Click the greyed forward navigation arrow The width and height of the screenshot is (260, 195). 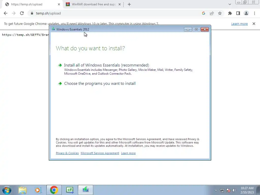tap(14, 13)
